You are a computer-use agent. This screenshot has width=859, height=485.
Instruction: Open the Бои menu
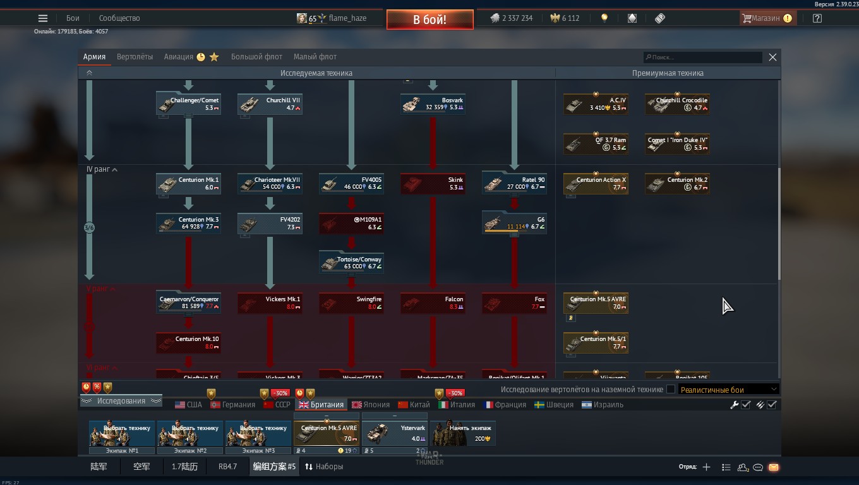73,18
